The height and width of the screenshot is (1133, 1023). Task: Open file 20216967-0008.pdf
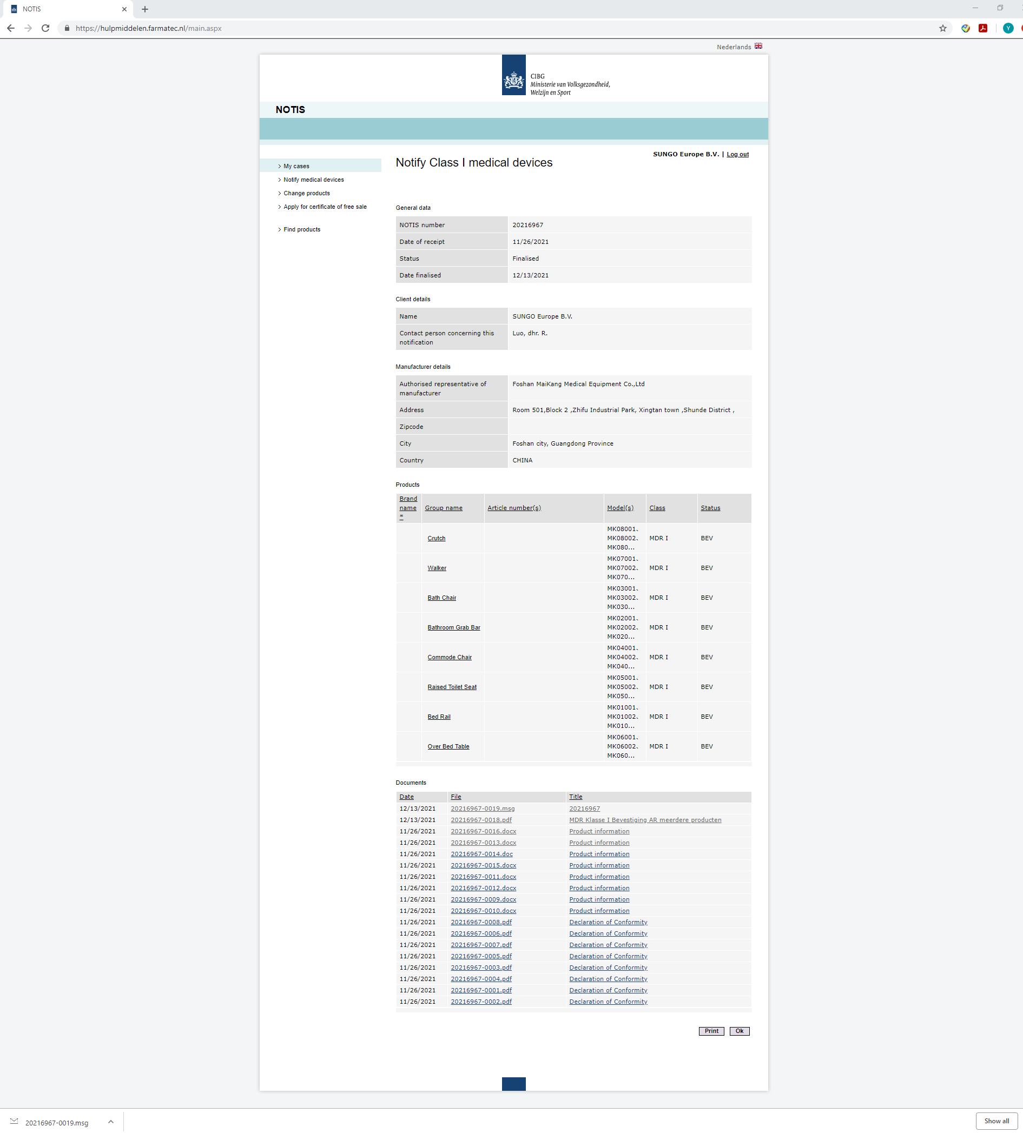481,922
